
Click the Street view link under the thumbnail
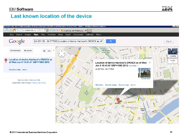click(146, 78)
